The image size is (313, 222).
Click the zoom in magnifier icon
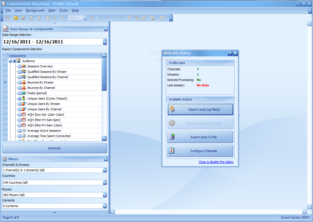tap(91, 18)
